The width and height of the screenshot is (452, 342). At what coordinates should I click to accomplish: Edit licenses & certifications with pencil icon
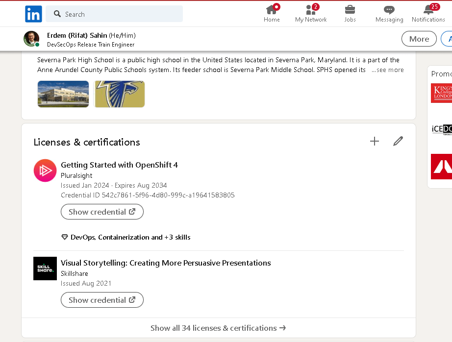398,141
